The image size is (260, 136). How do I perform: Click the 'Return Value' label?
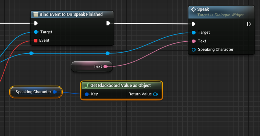140,94
